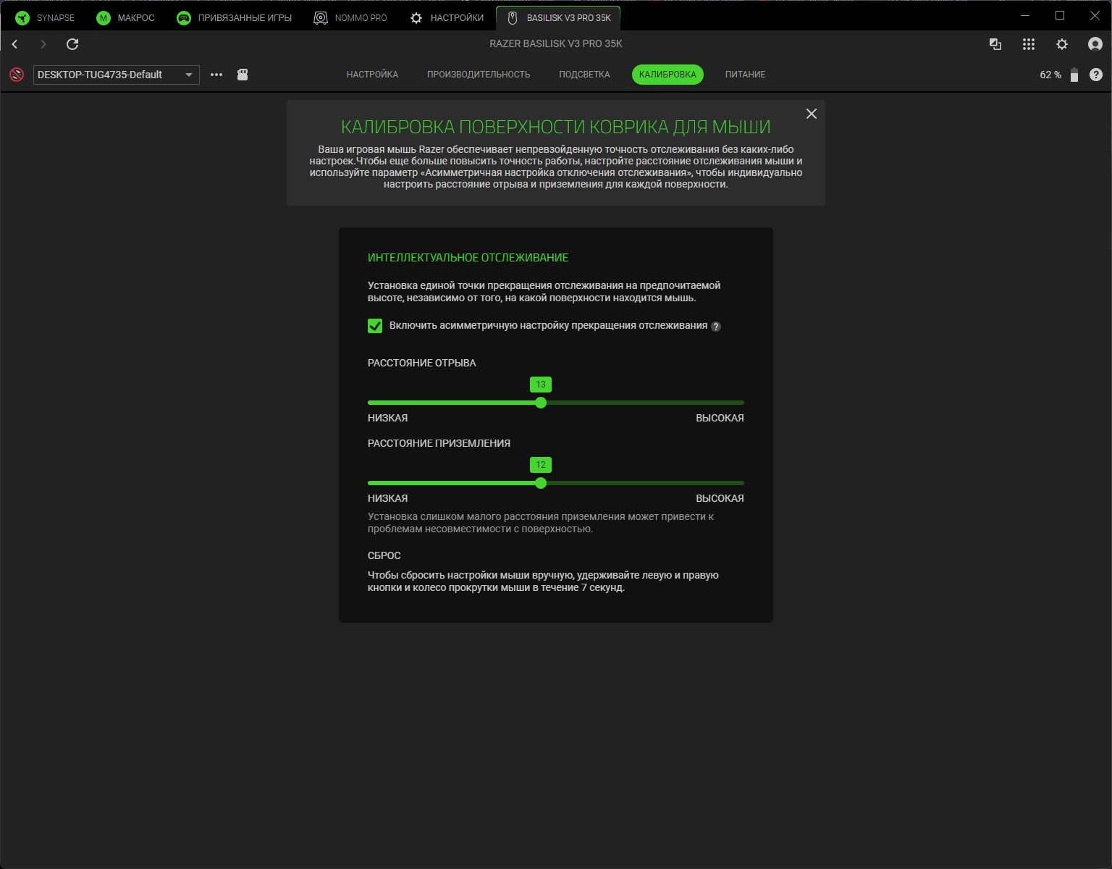This screenshot has width=1112, height=869.
Task: Click the refresh icon
Action: [72, 44]
